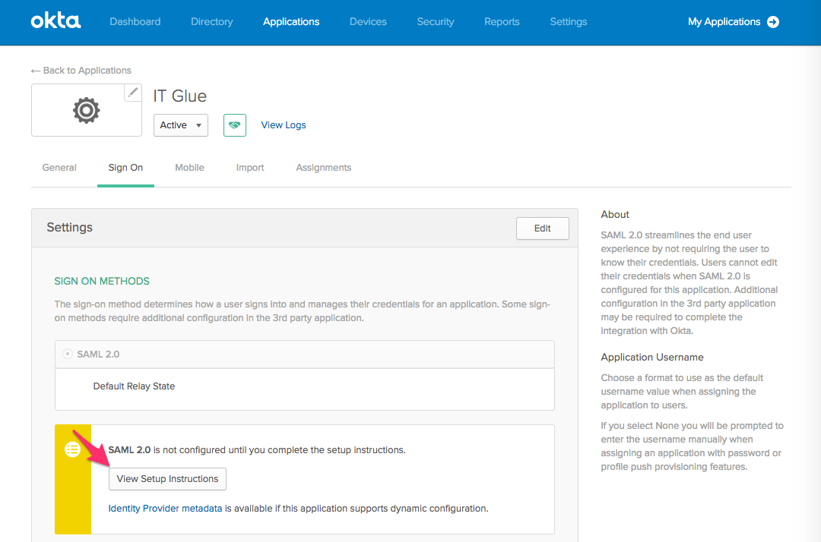Click the View Logs link
This screenshot has width=821, height=542.
[x=283, y=124]
